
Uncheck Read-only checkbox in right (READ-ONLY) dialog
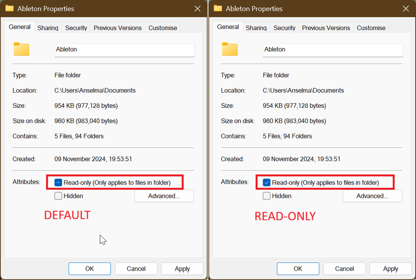tap(266, 183)
